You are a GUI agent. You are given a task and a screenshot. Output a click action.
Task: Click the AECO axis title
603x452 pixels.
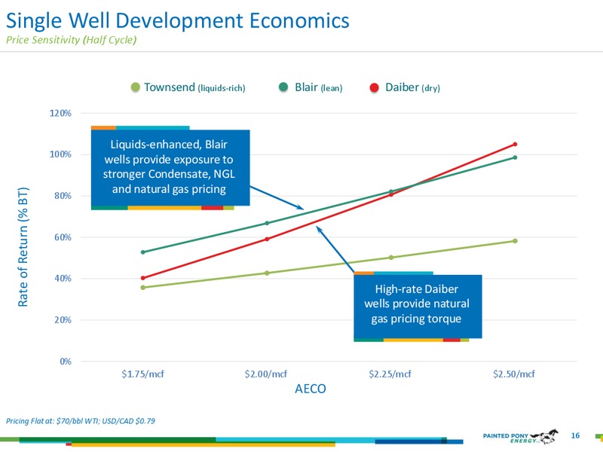tap(311, 389)
